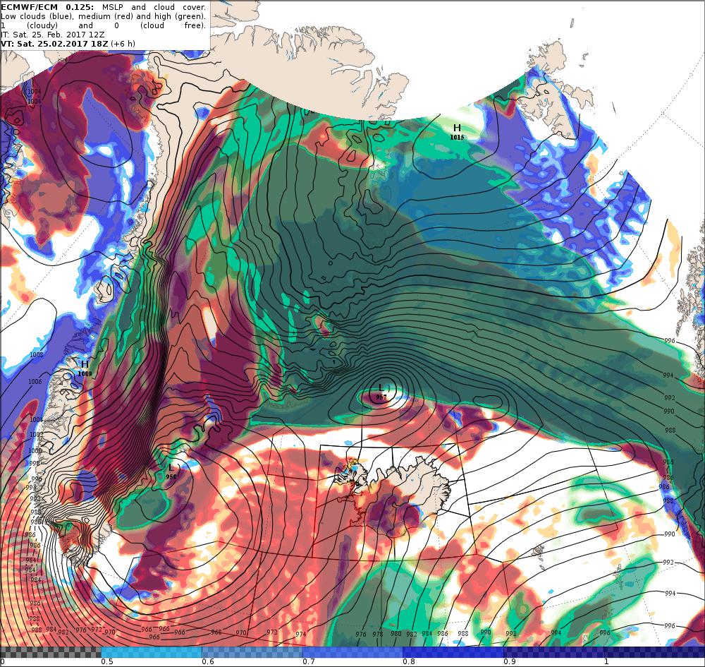Click the low pressure 'L' marker above 957

coord(381,387)
